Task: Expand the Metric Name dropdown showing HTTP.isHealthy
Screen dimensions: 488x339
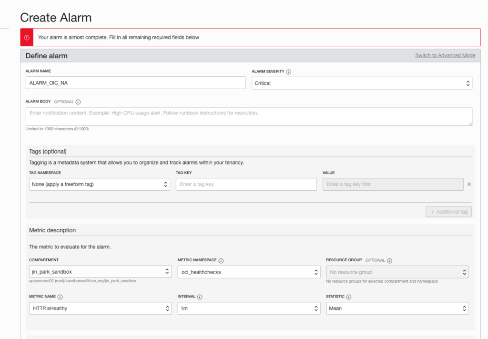Action: (100, 308)
